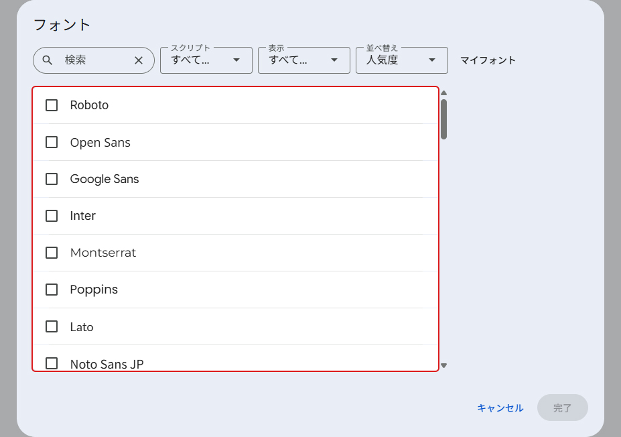Click the font list scroll down arrow
The height and width of the screenshot is (437, 621).
[444, 366]
